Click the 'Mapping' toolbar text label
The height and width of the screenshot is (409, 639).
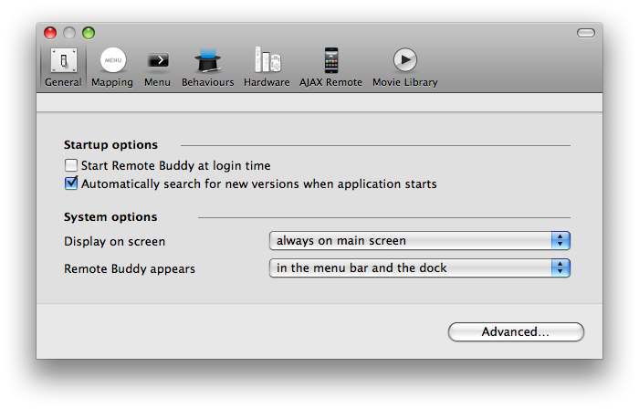112,82
